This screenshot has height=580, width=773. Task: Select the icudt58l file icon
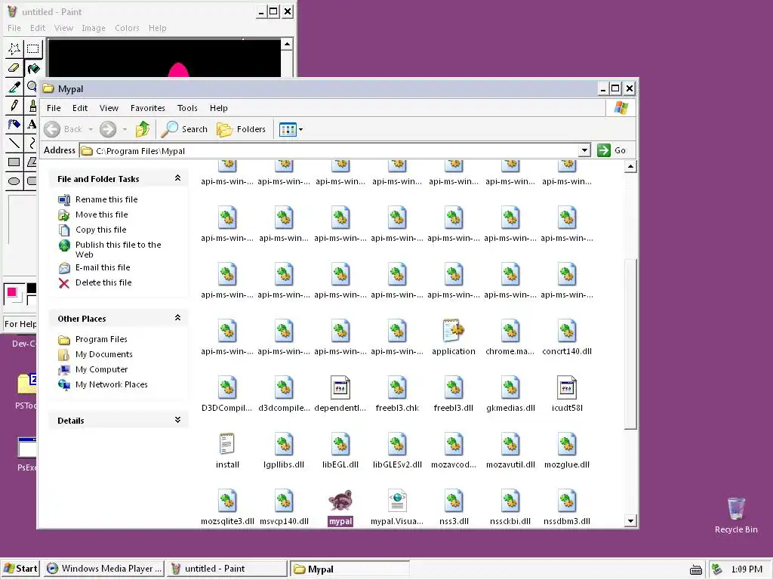566,387
